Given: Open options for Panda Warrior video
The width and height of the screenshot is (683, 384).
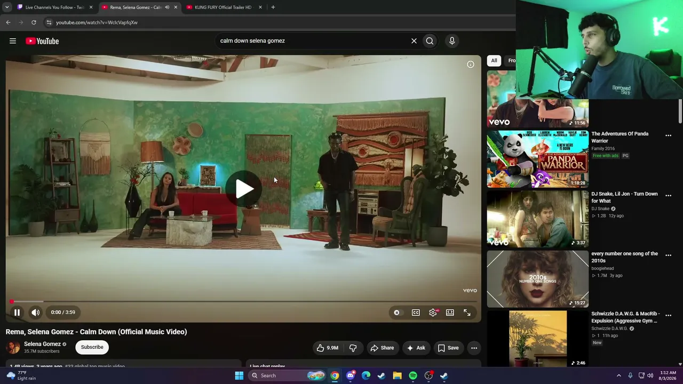Looking at the screenshot, I should [x=668, y=135].
